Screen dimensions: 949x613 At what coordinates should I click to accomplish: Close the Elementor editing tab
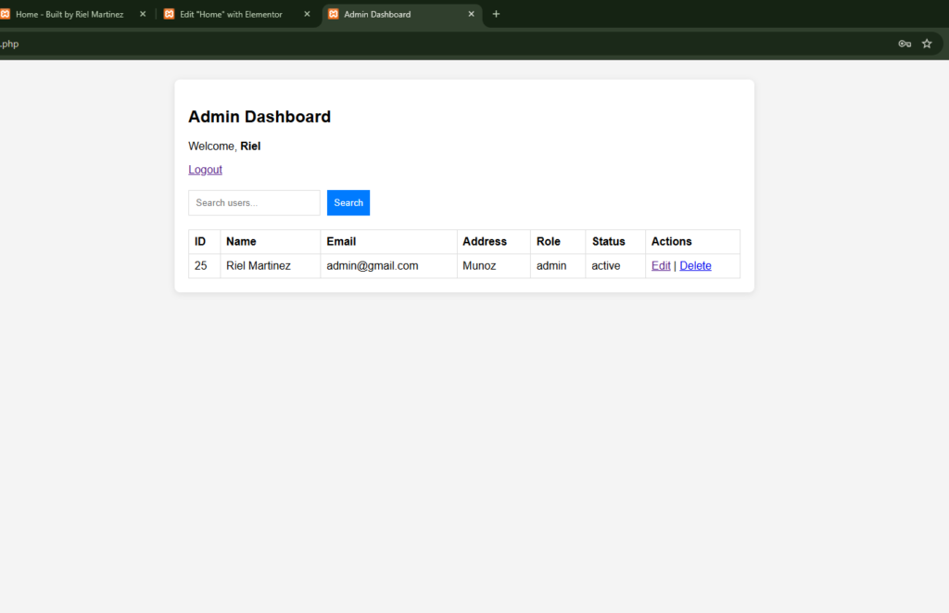tap(307, 14)
